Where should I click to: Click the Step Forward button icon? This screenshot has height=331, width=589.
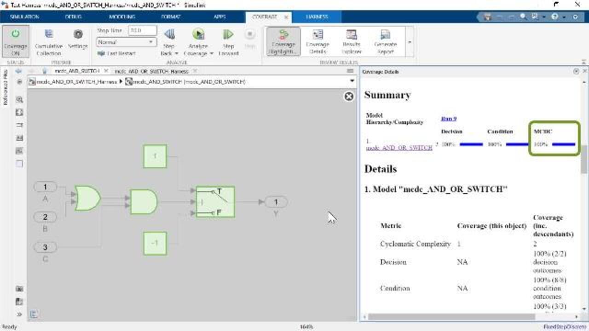228,35
